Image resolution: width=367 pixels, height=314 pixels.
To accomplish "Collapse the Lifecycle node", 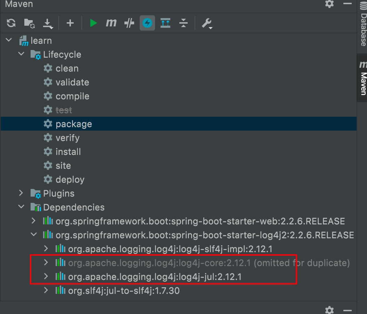I will [21, 54].
